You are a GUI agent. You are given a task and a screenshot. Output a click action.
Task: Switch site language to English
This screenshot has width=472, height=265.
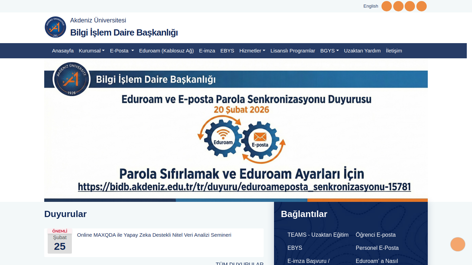371,6
